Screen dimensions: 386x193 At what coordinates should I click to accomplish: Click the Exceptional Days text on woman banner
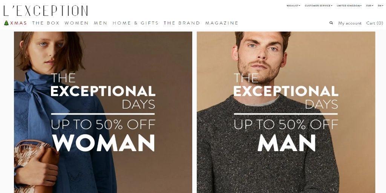tap(103, 91)
